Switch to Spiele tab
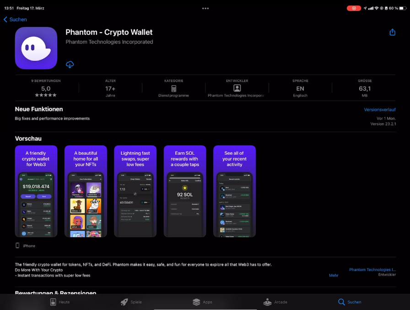The width and height of the screenshot is (410, 310). [131, 302]
